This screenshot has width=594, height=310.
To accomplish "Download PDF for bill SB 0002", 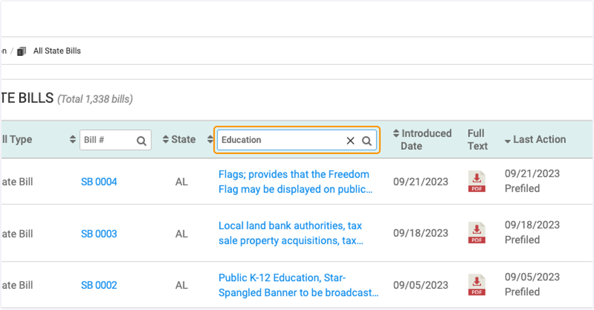I will click(477, 285).
